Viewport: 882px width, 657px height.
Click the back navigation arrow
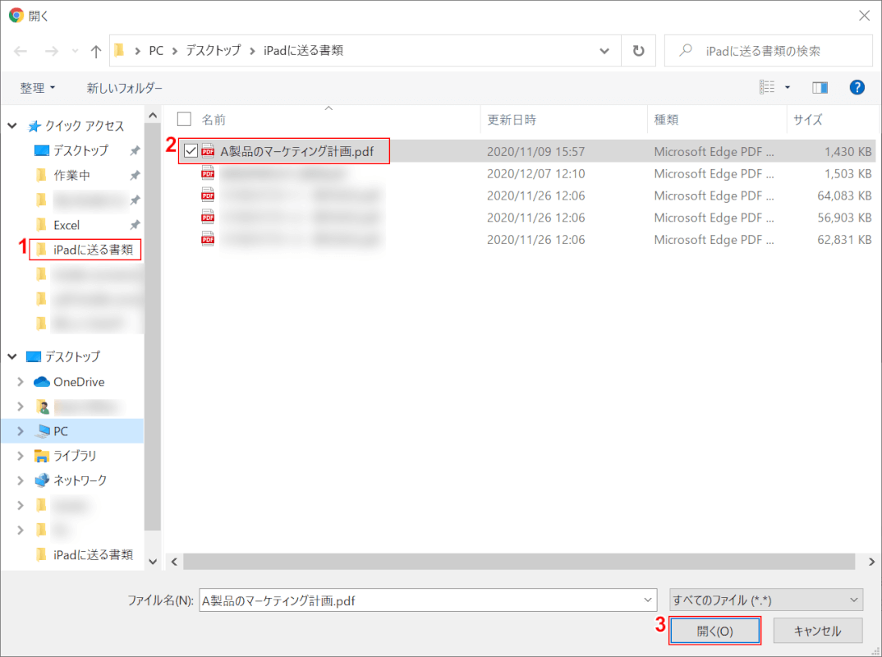coord(20,50)
